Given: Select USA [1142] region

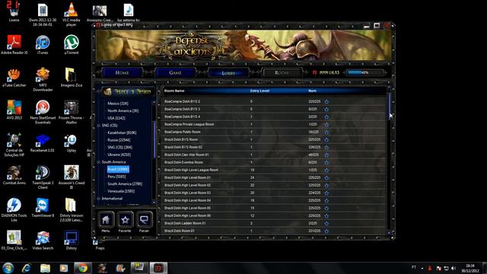Looking at the screenshot, I should click(116, 119).
